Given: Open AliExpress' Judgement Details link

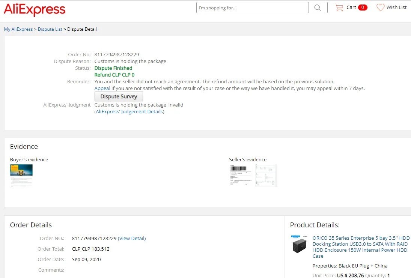Looking at the screenshot, I should pyautogui.click(x=129, y=112).
